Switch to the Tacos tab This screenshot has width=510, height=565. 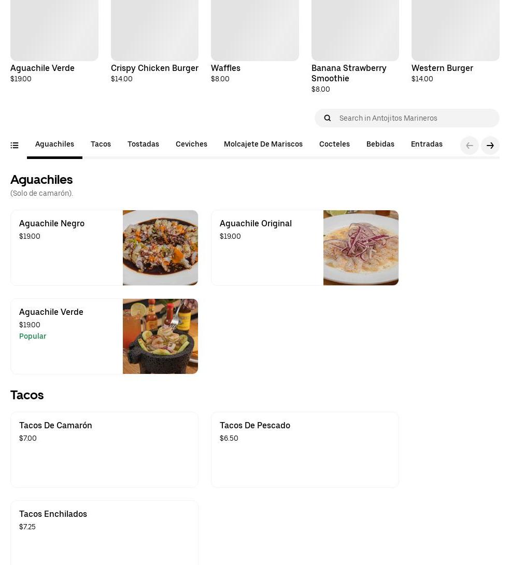(x=101, y=144)
